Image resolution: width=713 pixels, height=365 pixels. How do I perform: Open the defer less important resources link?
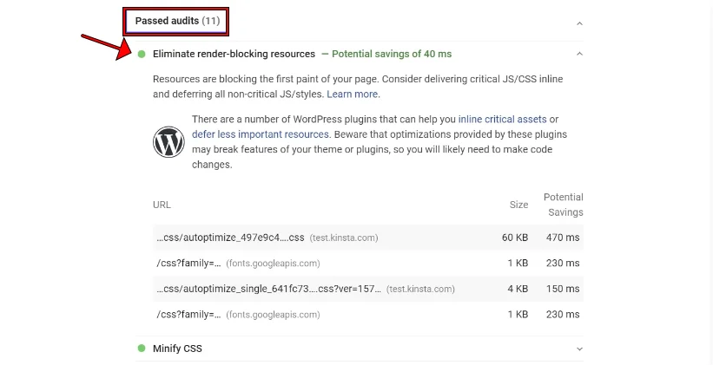point(260,134)
